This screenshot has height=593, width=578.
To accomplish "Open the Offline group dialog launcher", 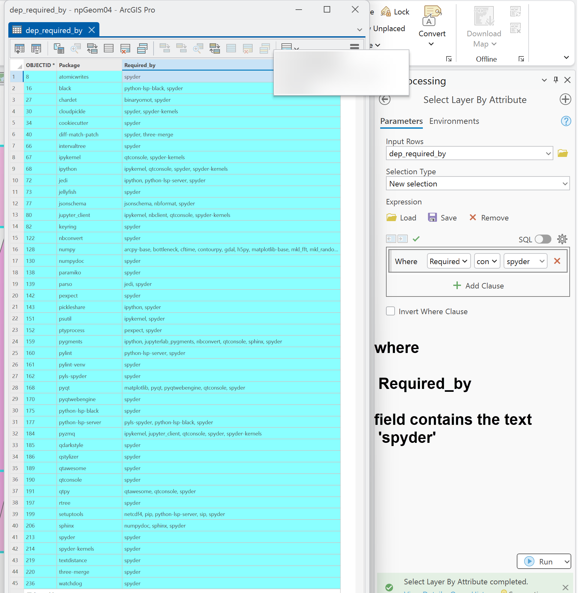I will 521,59.
